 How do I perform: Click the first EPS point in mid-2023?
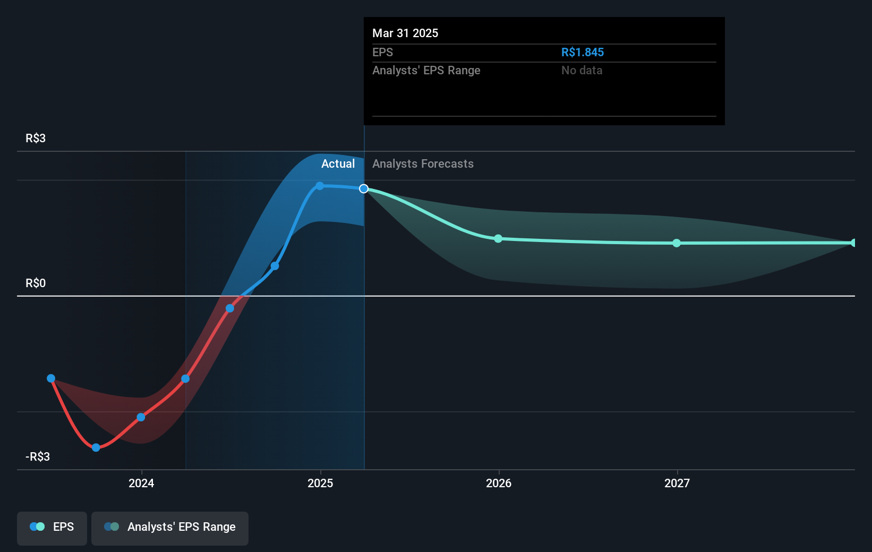[51, 378]
